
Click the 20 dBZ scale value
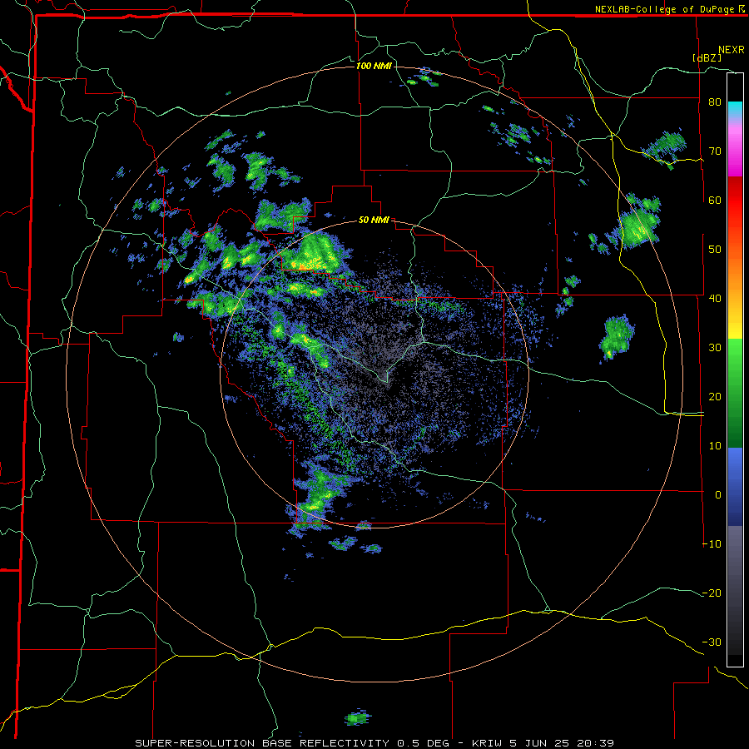(715, 397)
